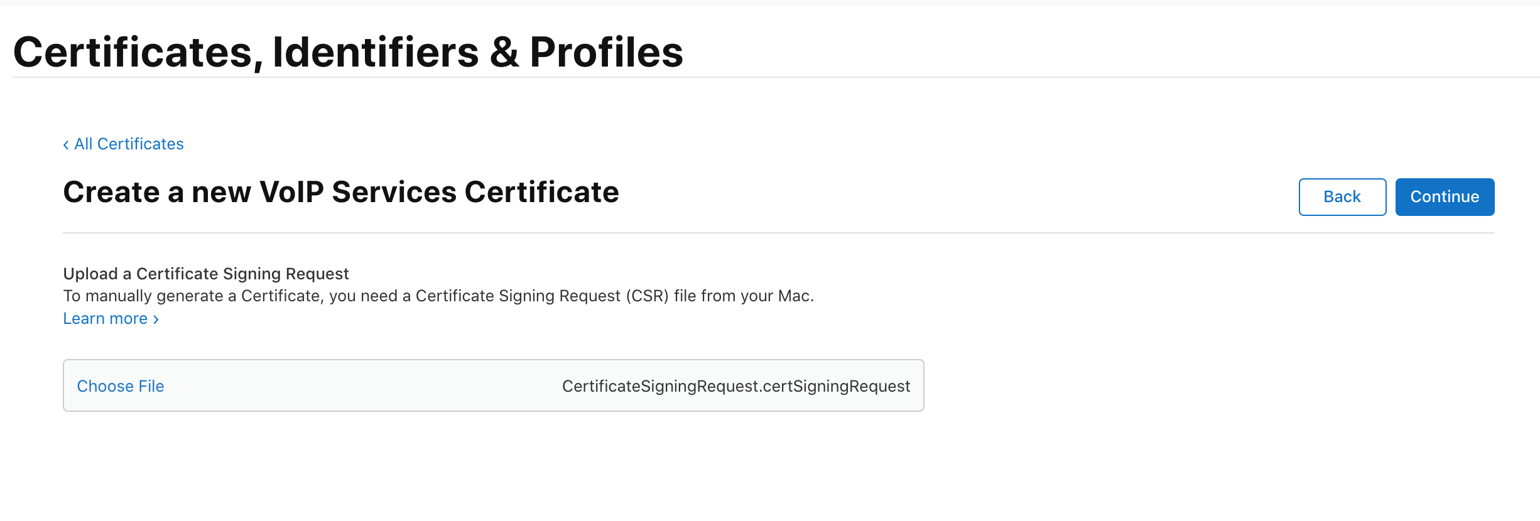This screenshot has height=521, width=1540.
Task: Click the arrow chevron after Learn more
Action: pos(156,320)
